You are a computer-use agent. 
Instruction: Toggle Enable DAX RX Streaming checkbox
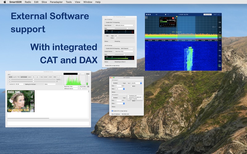pyautogui.click(x=105, y=48)
